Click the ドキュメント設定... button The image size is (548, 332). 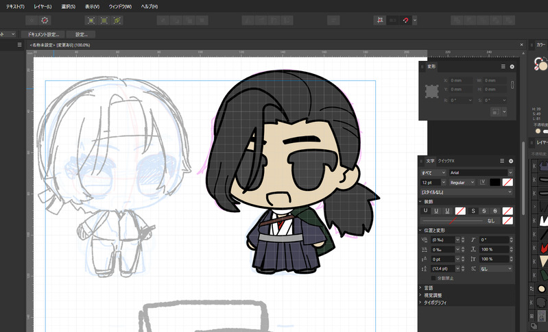[43, 34]
